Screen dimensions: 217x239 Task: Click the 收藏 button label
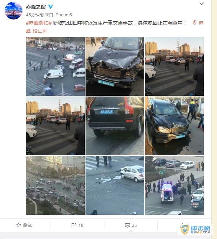(27, 225)
